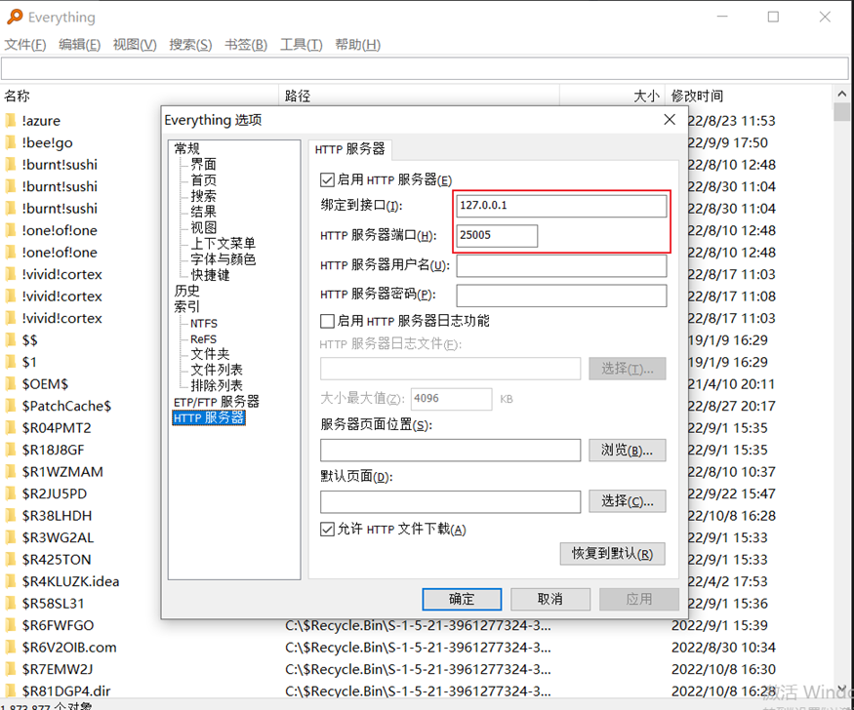This screenshot has width=854, height=710.
Task: Click 恢复到默认 button
Action: pyautogui.click(x=612, y=554)
